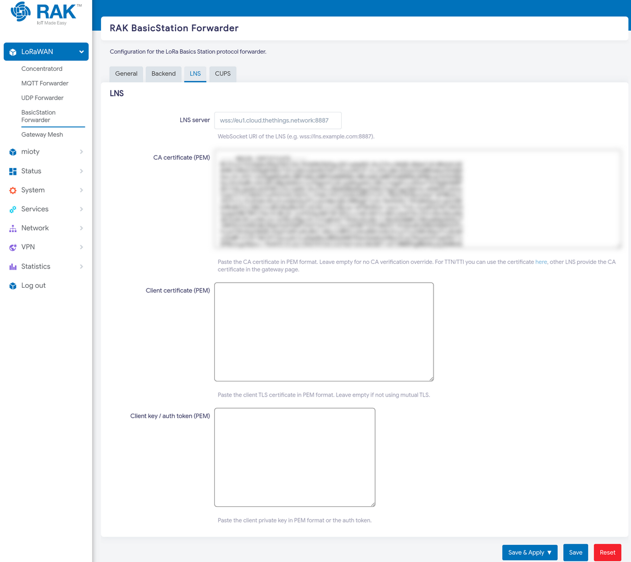Switch to the Backend tab
The image size is (631, 562).
coord(164,74)
